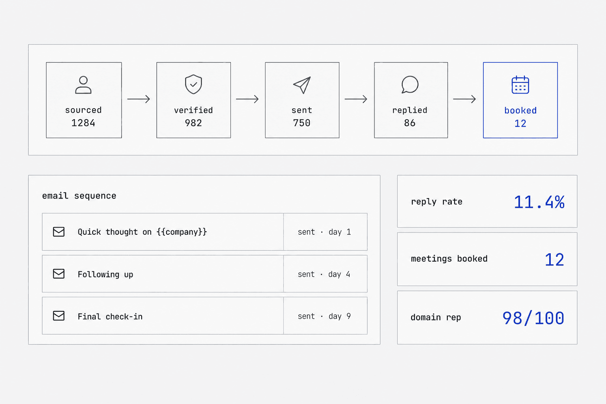Select the 'sourced' label text
This screenshot has height=404, width=606.
click(x=83, y=110)
